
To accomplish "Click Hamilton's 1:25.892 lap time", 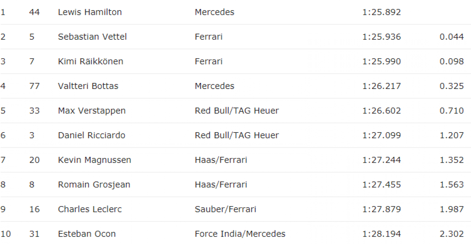I will [381, 12].
